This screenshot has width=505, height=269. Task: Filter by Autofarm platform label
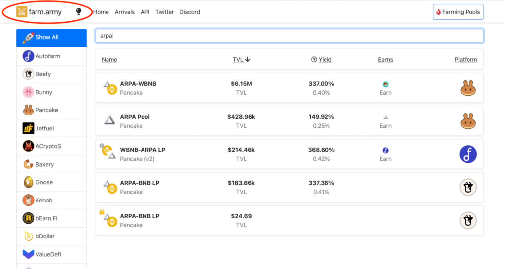tap(48, 56)
